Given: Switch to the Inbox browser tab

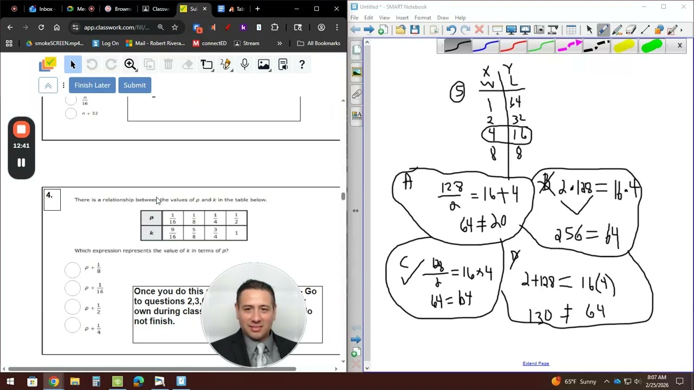Looking at the screenshot, I should click(42, 9).
